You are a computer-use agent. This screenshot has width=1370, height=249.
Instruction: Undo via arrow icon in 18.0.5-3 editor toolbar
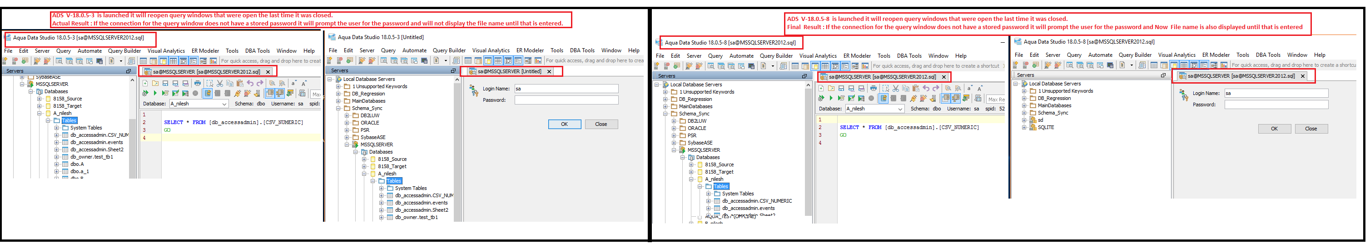(x=250, y=84)
